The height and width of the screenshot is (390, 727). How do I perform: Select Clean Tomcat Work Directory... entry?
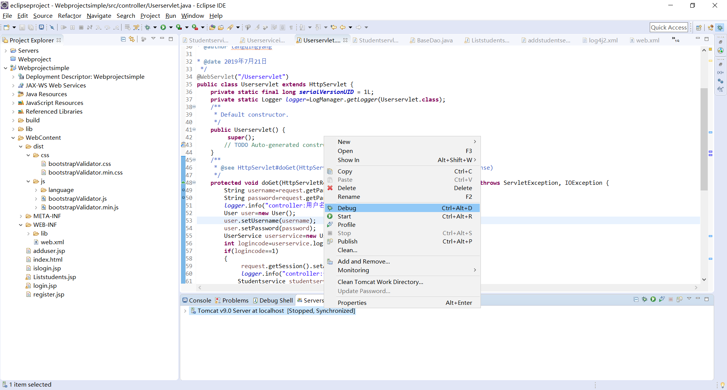point(380,282)
